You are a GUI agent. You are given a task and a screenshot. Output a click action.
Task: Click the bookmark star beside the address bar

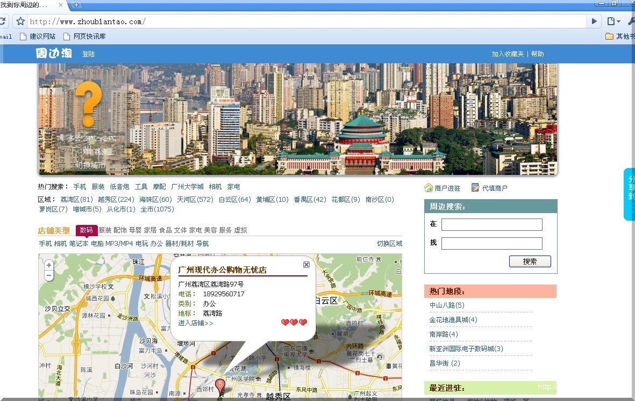(20, 21)
